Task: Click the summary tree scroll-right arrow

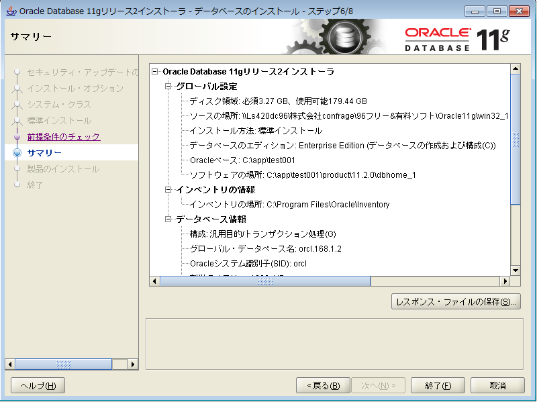Action: tap(505, 281)
